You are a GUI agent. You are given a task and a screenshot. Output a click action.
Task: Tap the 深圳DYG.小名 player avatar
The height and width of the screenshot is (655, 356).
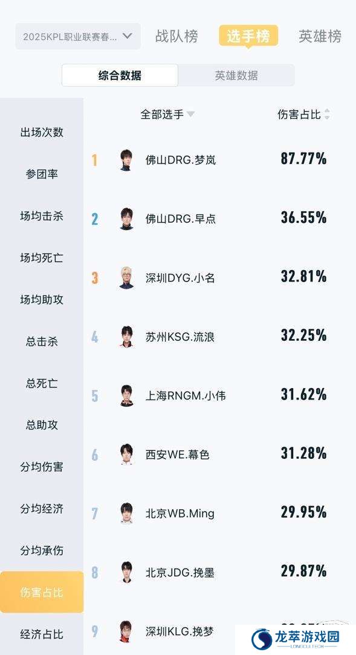126,278
